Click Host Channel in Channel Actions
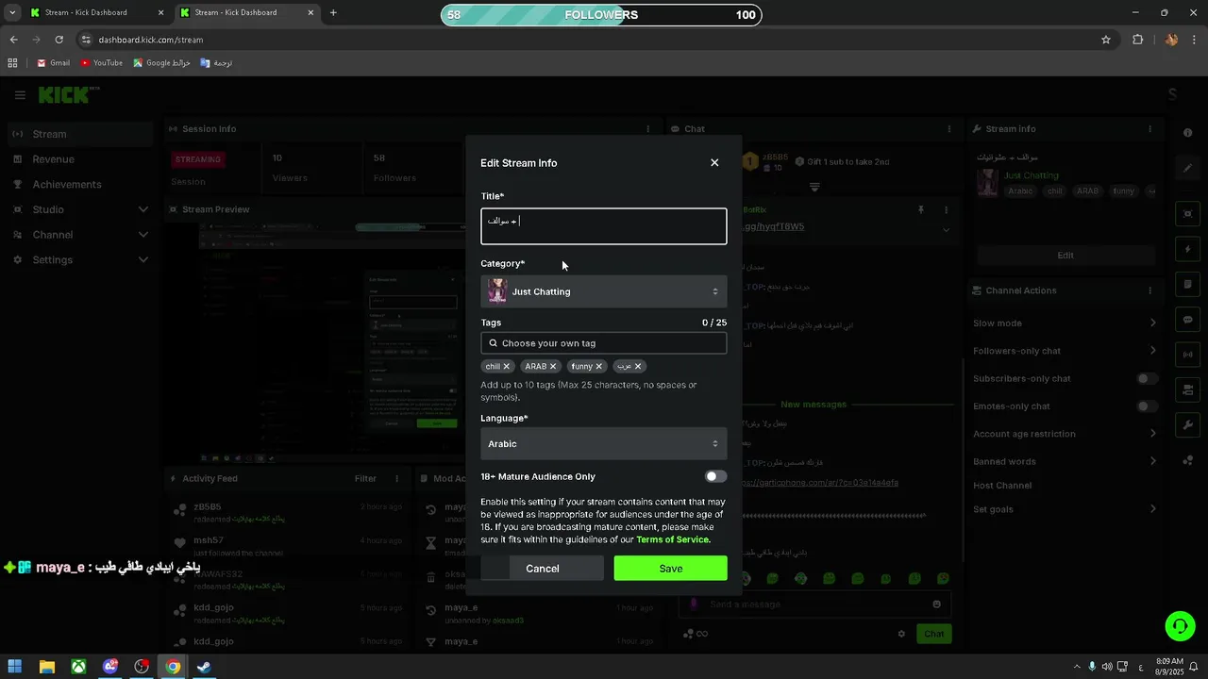This screenshot has width=1208, height=679. coord(1002,486)
